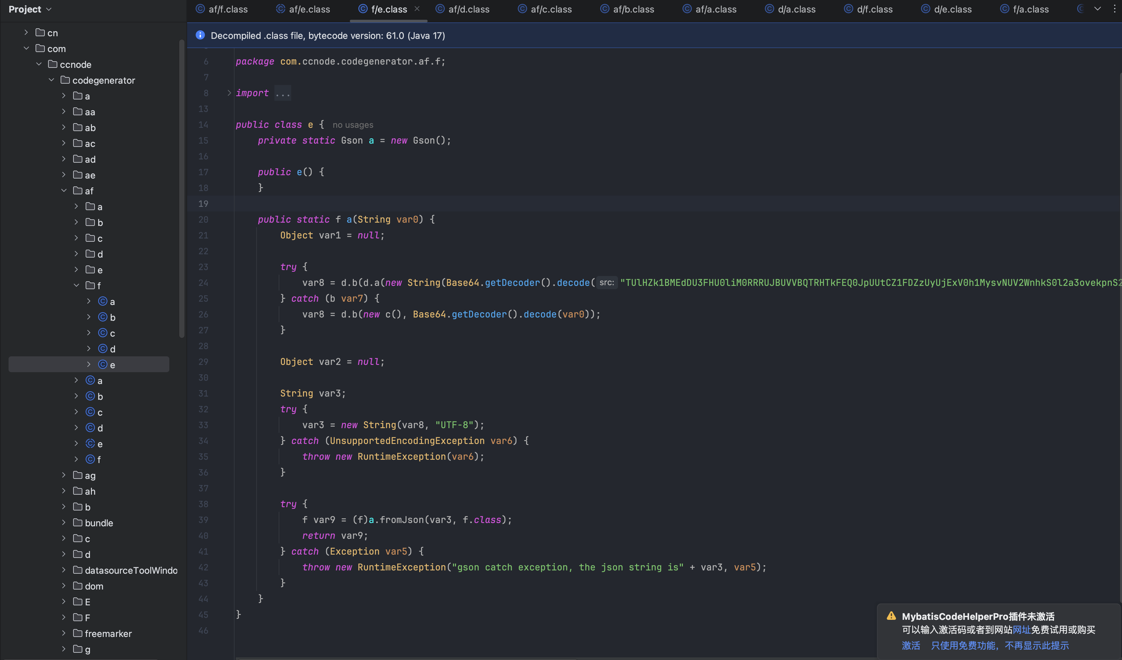Select highlighted class e in the project tree
This screenshot has width=1122, height=660.
[112, 365]
